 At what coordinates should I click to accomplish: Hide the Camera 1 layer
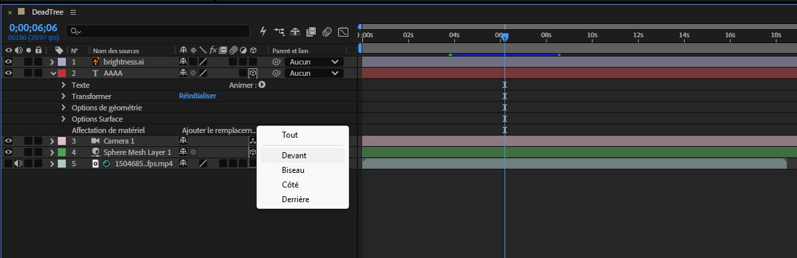point(9,140)
